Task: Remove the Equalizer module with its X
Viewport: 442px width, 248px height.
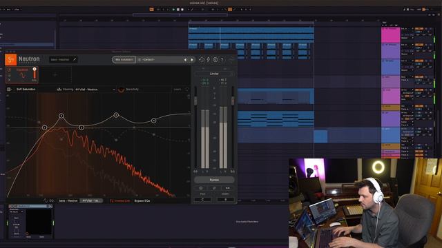Action: coord(9,80)
